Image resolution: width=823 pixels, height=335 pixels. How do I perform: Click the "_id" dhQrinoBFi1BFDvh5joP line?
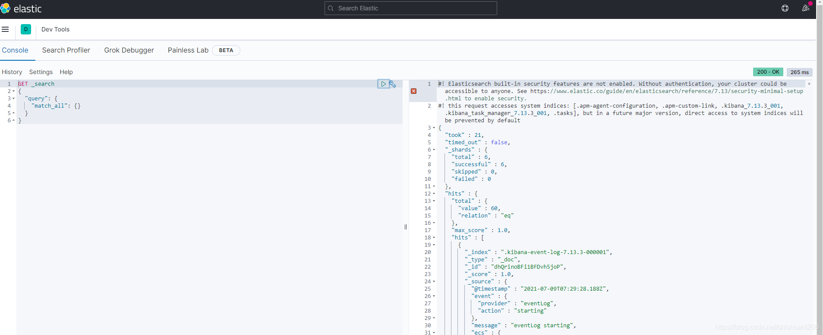pos(515,267)
